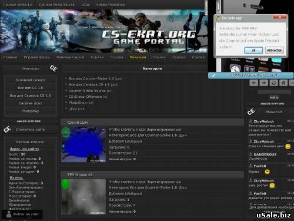
Task: Click the home icon in right panel
Action: 283,83
